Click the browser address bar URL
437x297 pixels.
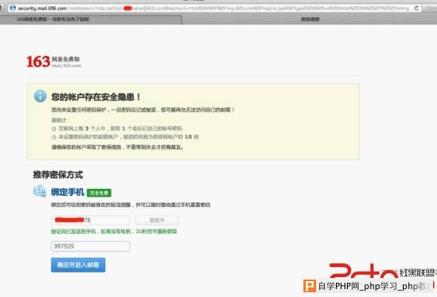(213, 9)
